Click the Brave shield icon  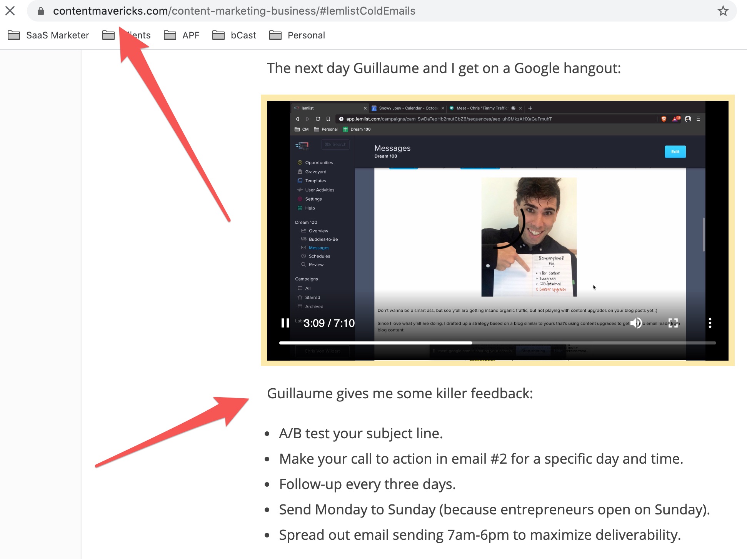coord(664,119)
